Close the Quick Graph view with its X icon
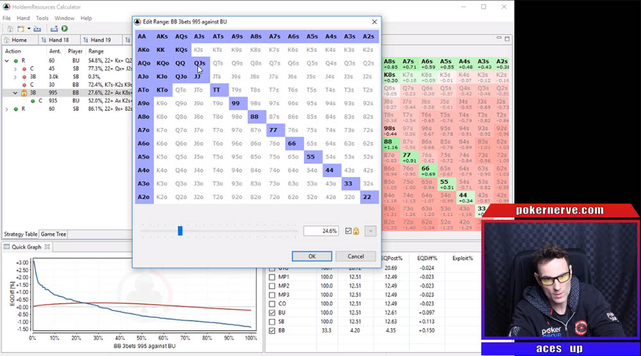 pos(47,247)
